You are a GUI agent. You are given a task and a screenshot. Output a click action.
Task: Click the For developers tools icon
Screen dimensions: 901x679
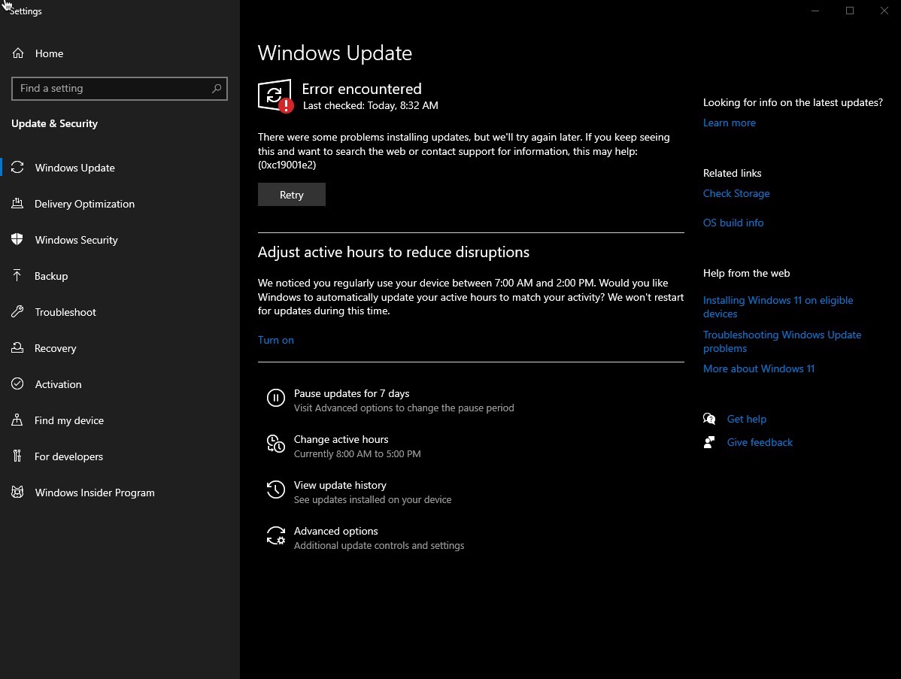tap(17, 456)
